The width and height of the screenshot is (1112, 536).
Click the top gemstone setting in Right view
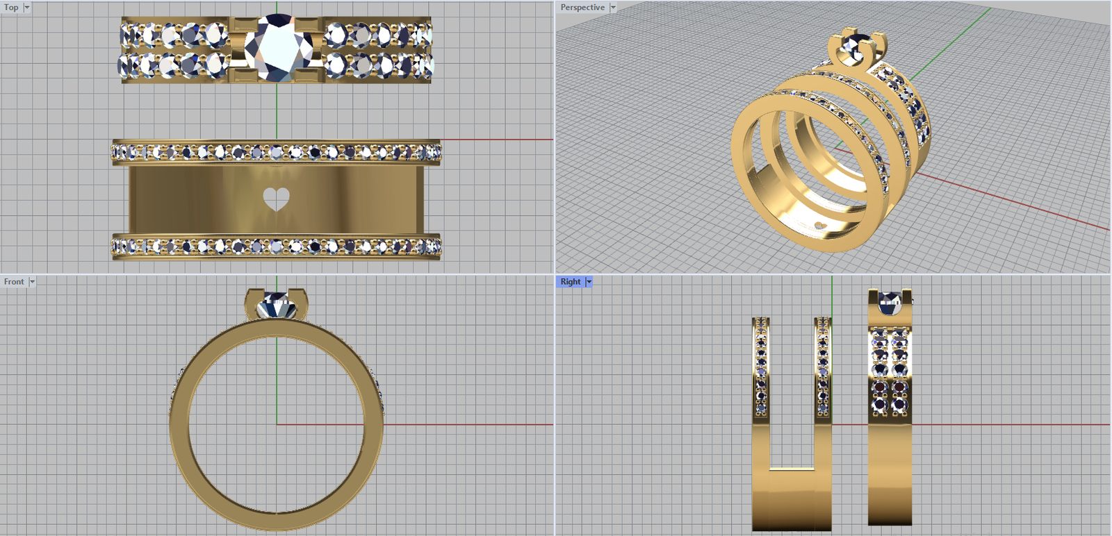[890, 303]
